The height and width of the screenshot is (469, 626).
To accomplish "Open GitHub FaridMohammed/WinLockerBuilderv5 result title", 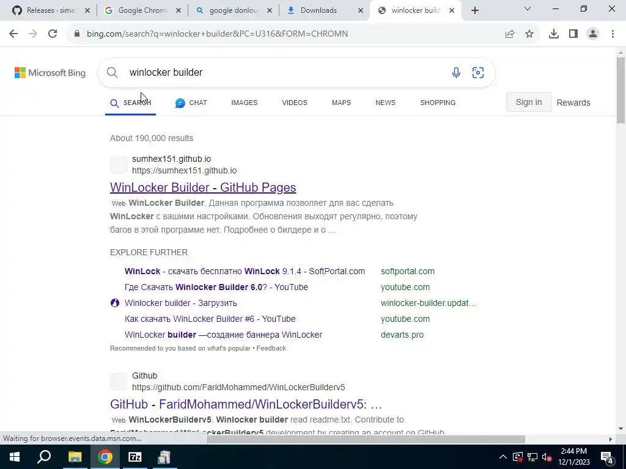I will [246, 404].
